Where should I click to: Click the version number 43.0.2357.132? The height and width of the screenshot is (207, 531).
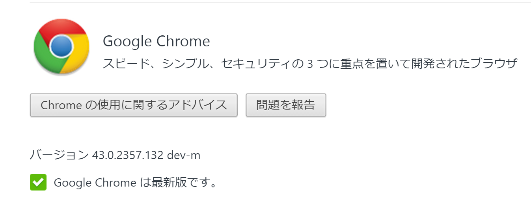[x=127, y=155]
